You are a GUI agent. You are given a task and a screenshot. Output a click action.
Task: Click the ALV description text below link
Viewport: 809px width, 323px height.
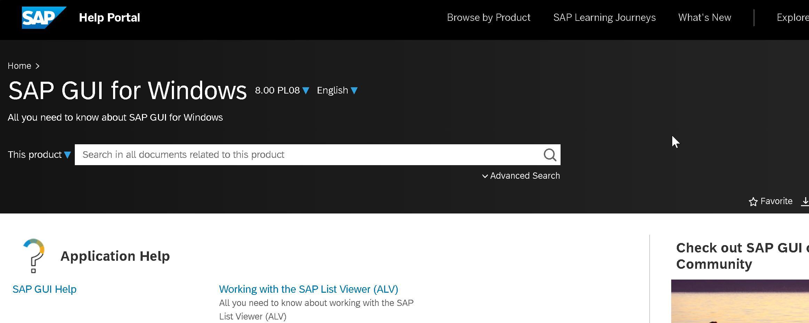click(x=316, y=309)
